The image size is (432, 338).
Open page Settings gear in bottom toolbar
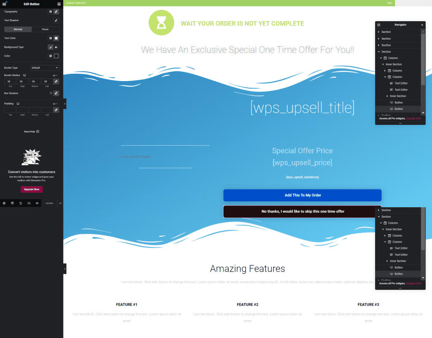tap(4, 203)
